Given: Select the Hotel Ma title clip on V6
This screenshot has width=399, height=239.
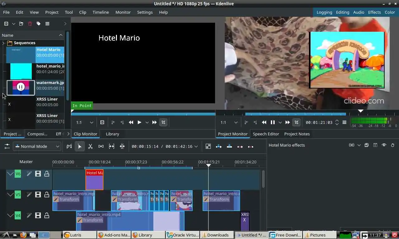Looking at the screenshot, I should coord(94,180).
